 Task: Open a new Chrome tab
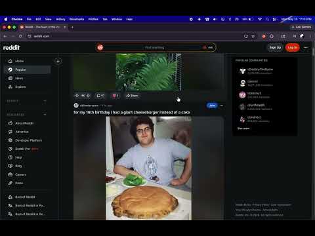72,28
